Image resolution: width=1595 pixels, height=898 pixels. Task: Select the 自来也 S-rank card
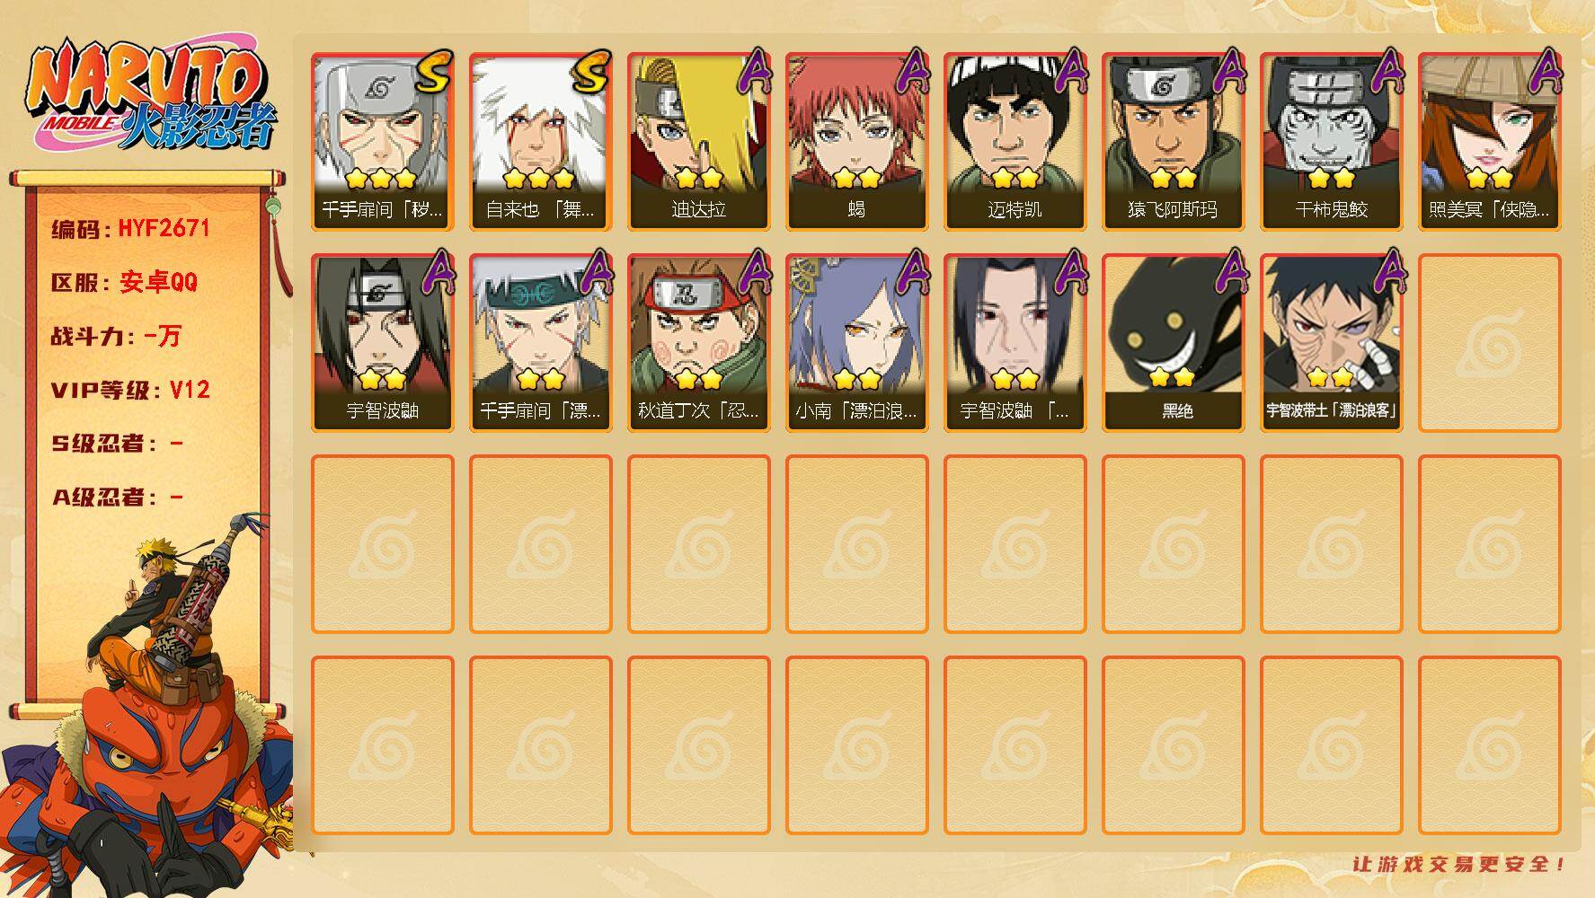pyautogui.click(x=540, y=142)
